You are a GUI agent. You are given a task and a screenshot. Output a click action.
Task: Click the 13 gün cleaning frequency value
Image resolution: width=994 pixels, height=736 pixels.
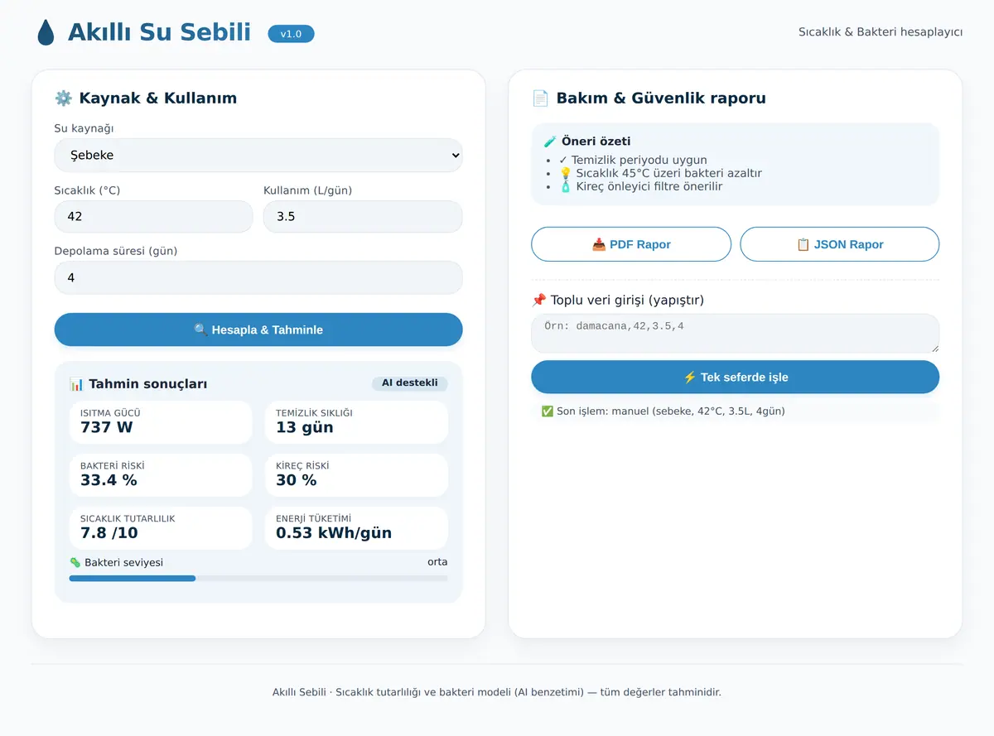305,427
